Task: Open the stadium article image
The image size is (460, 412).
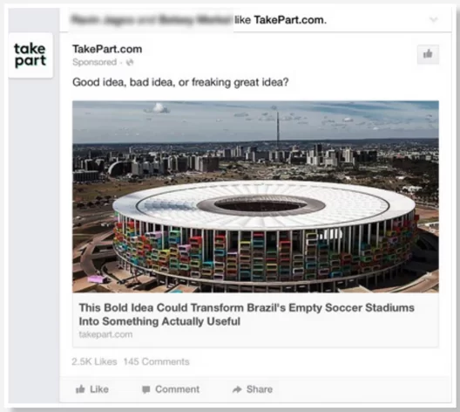Action: 255,196
